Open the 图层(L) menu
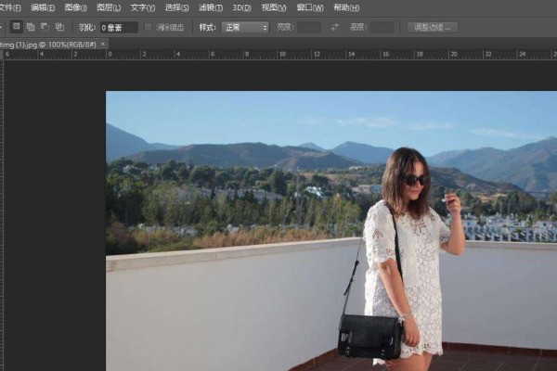 tap(109, 7)
